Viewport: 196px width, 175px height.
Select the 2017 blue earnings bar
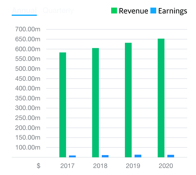(72, 156)
